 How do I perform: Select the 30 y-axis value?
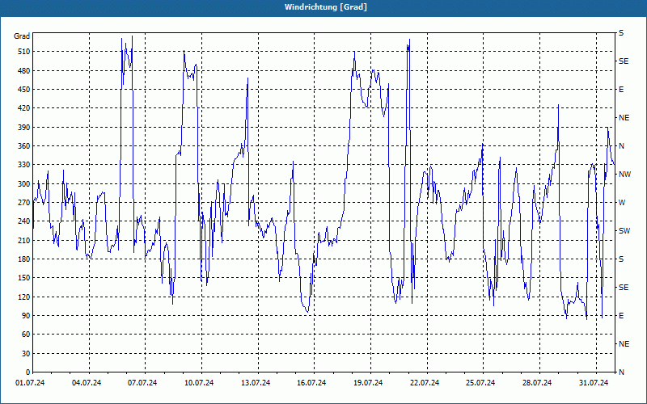26,353
